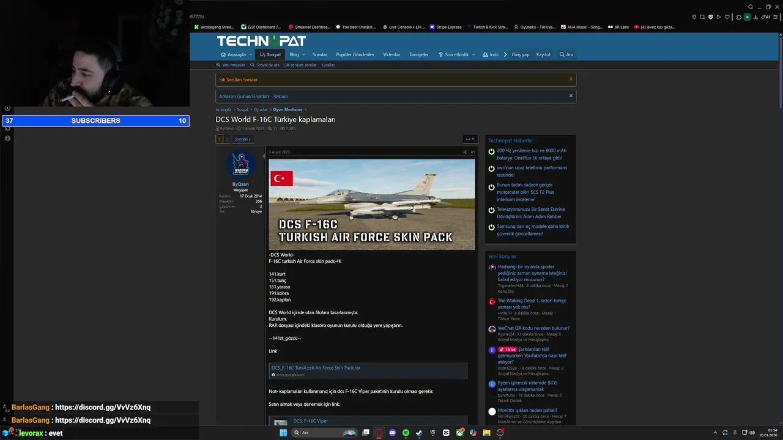This screenshot has height=440, width=783.
Task: Click Sosyal'de ara link
Action: click(x=265, y=65)
